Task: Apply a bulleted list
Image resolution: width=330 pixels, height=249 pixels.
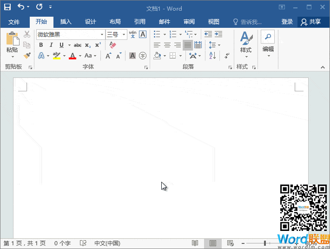Action: click(157, 34)
